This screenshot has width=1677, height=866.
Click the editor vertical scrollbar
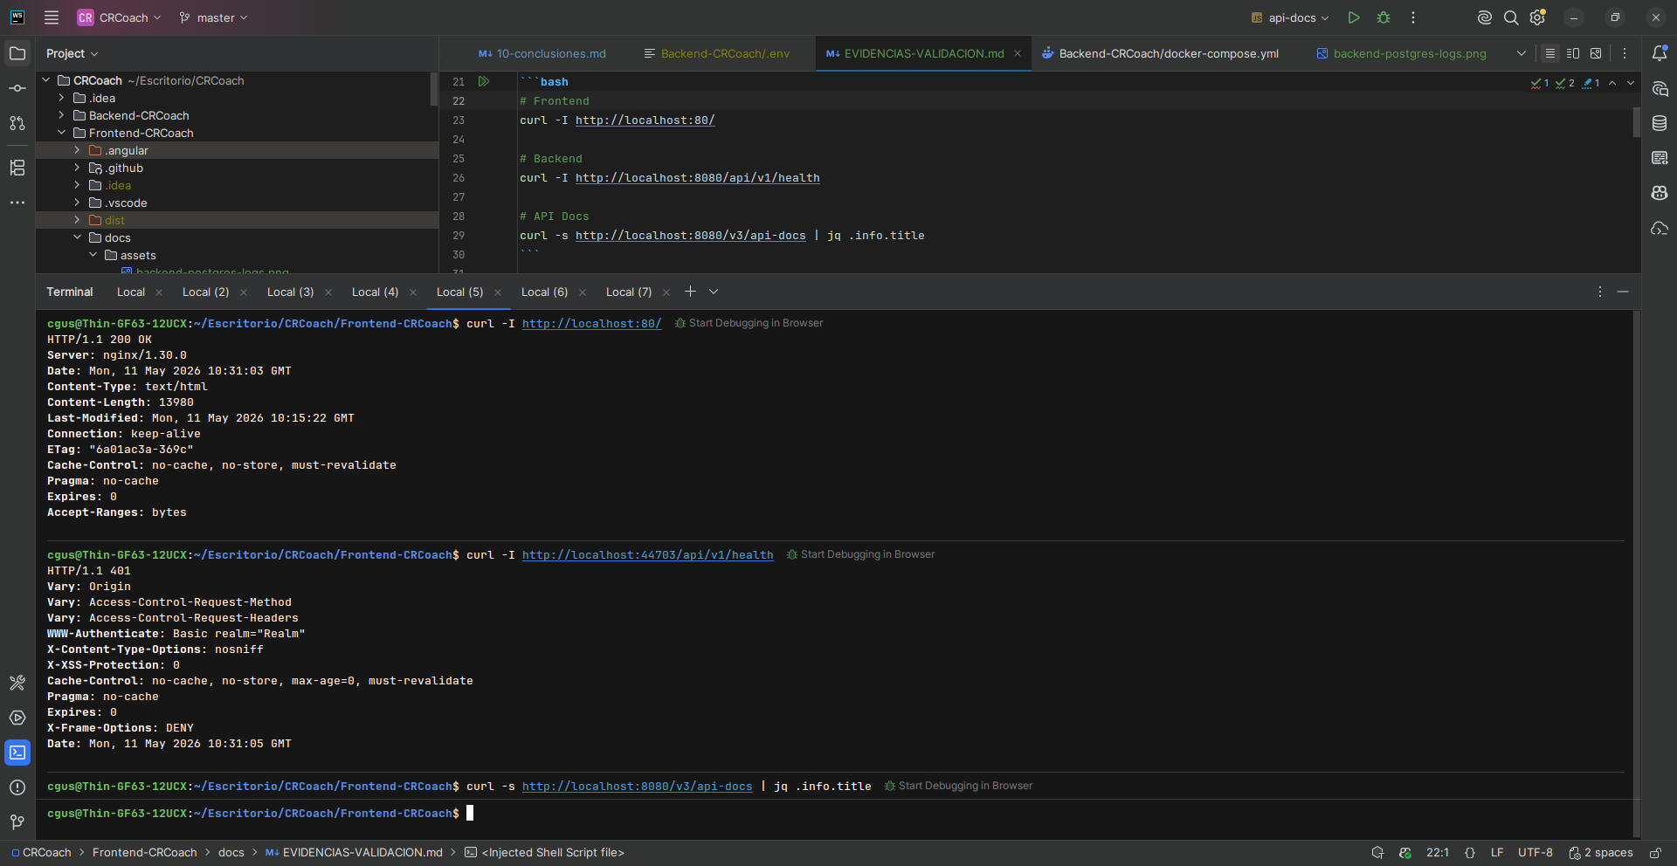click(x=1636, y=122)
